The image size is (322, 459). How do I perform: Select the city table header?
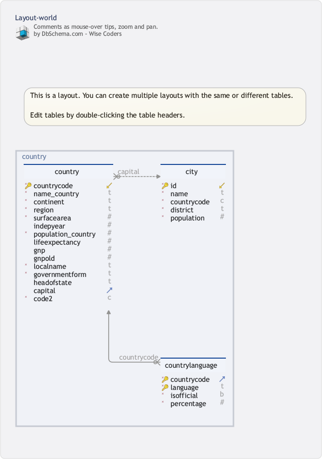click(192, 172)
